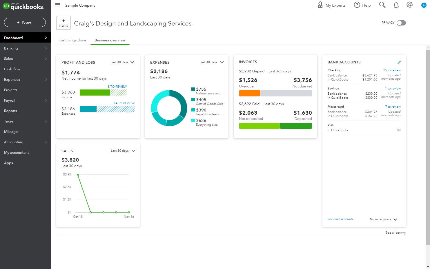Click the $2,063 Not deposited amount

(248, 113)
